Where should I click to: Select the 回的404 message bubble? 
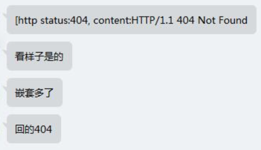coord(34,129)
